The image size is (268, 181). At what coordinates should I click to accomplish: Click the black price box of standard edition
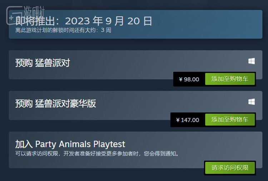(189, 79)
